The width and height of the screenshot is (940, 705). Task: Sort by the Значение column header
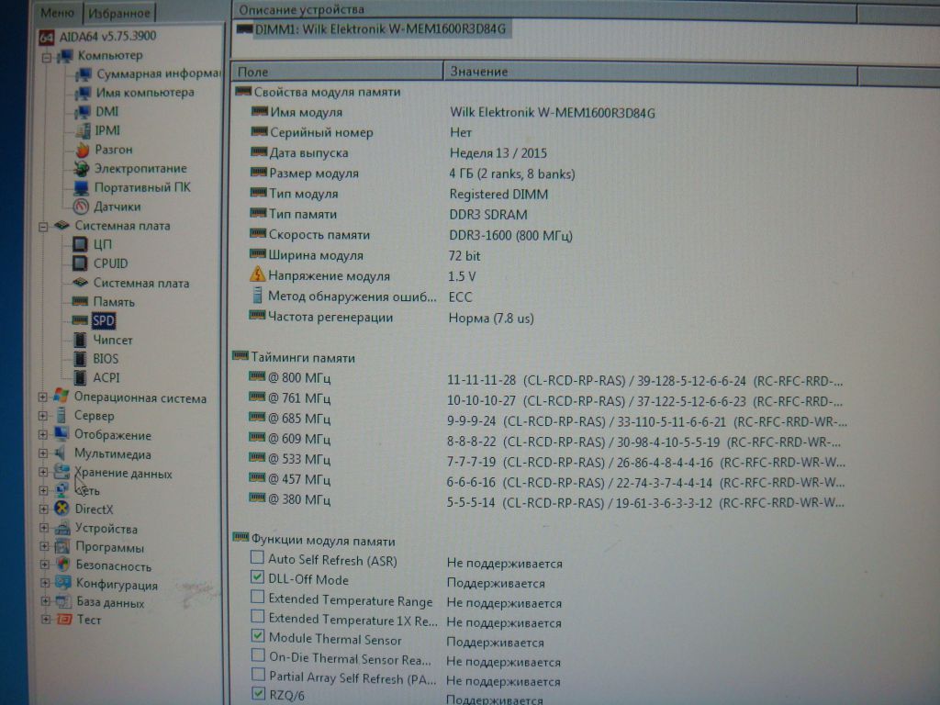click(x=651, y=72)
